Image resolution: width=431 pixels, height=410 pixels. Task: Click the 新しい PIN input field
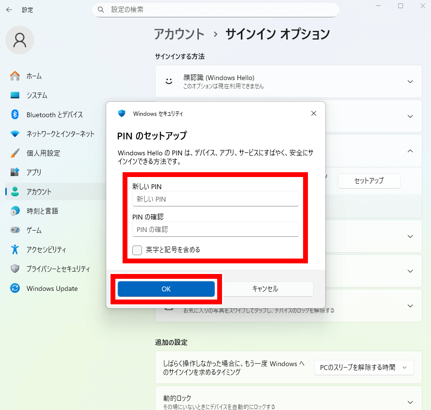[215, 199]
